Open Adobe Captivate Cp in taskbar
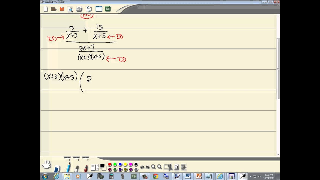Viewport: 320px width, 180px height. coord(134,176)
